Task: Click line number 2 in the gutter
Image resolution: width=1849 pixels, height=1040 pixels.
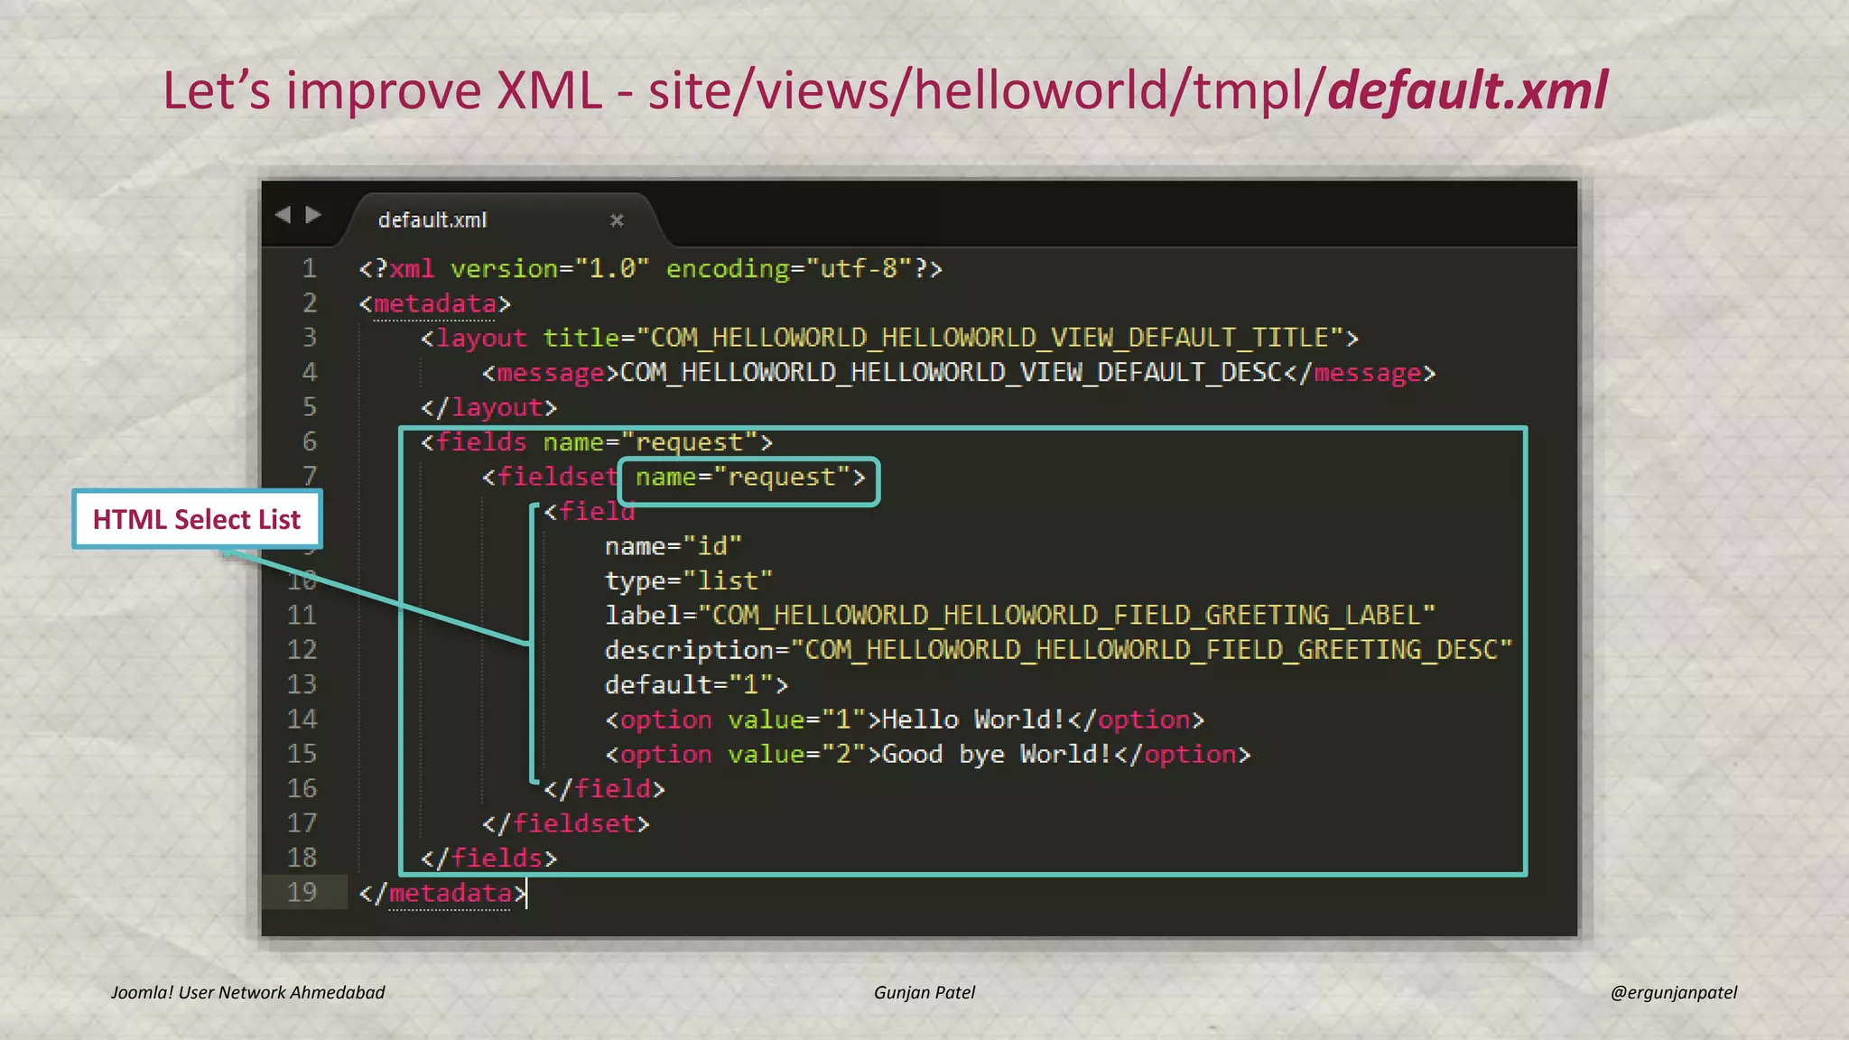Action: (x=309, y=302)
